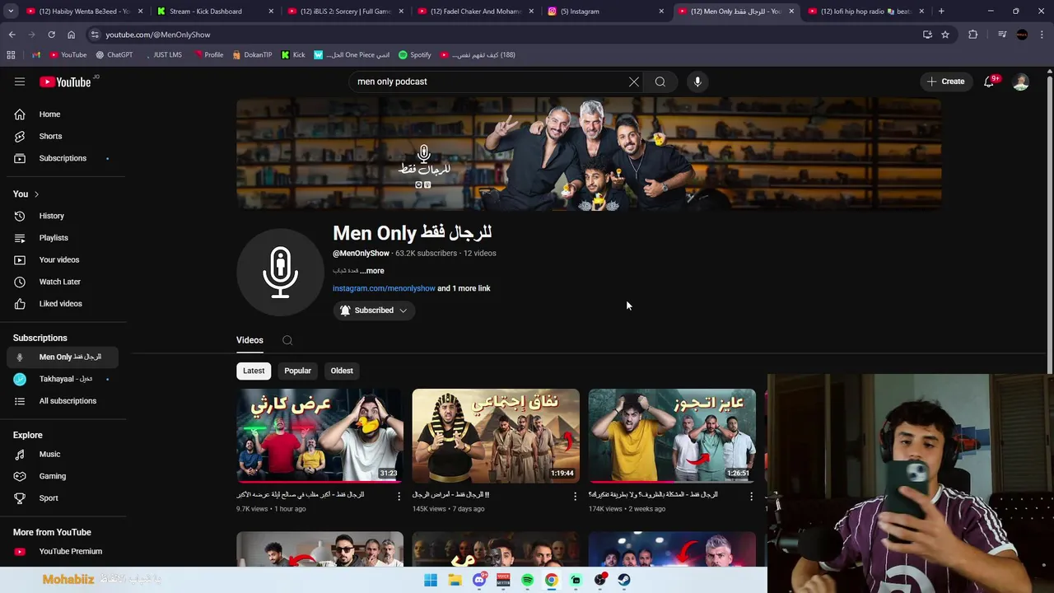Click the YouTube logo

(65, 82)
